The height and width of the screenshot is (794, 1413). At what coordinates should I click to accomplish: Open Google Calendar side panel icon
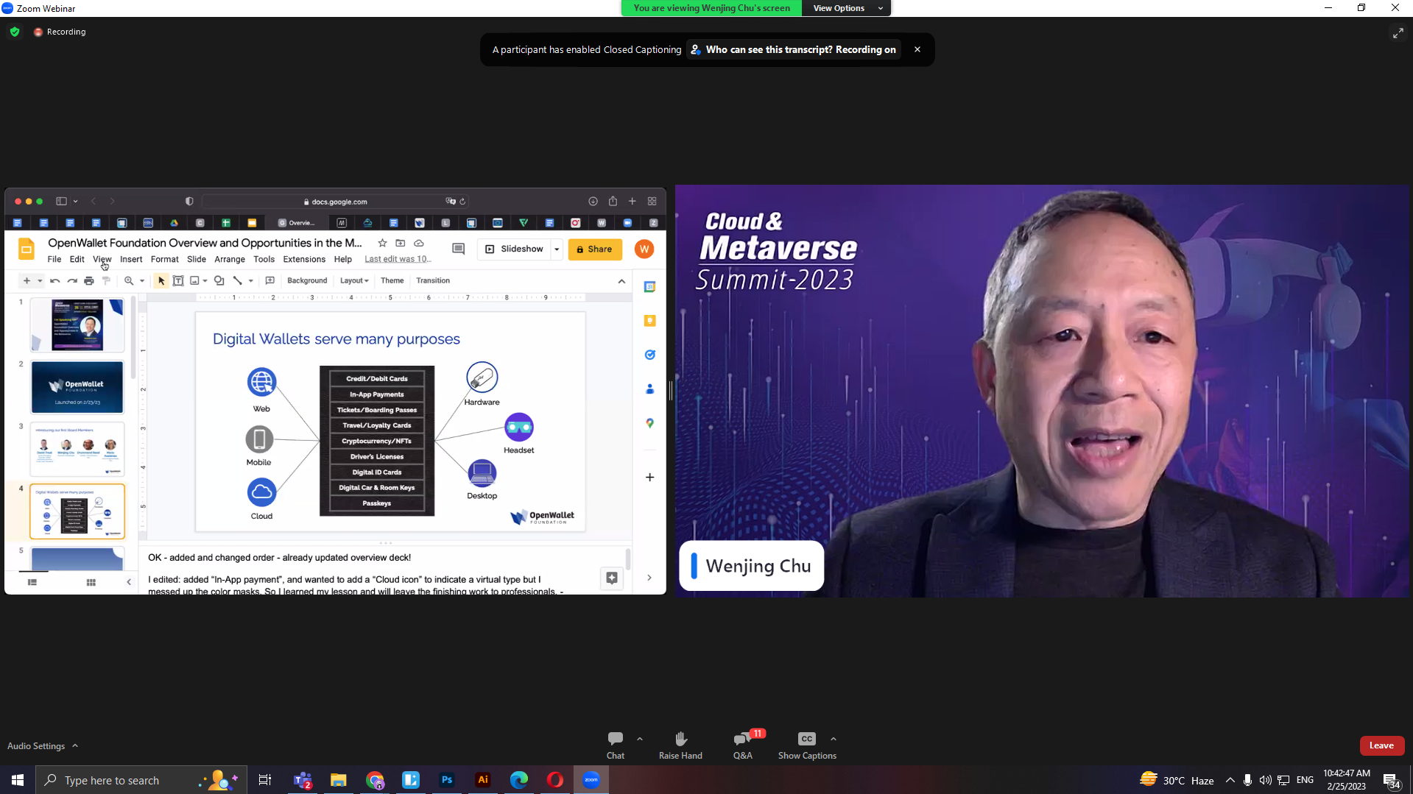pos(649,287)
